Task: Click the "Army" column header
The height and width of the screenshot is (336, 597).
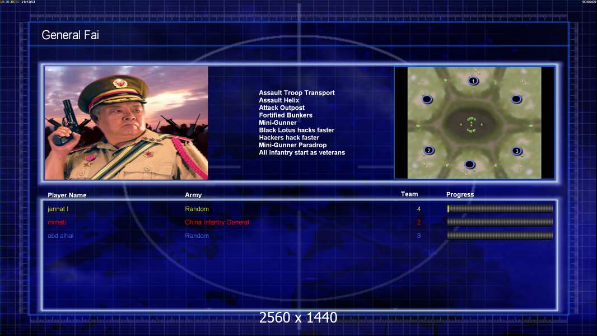Action: coord(193,195)
